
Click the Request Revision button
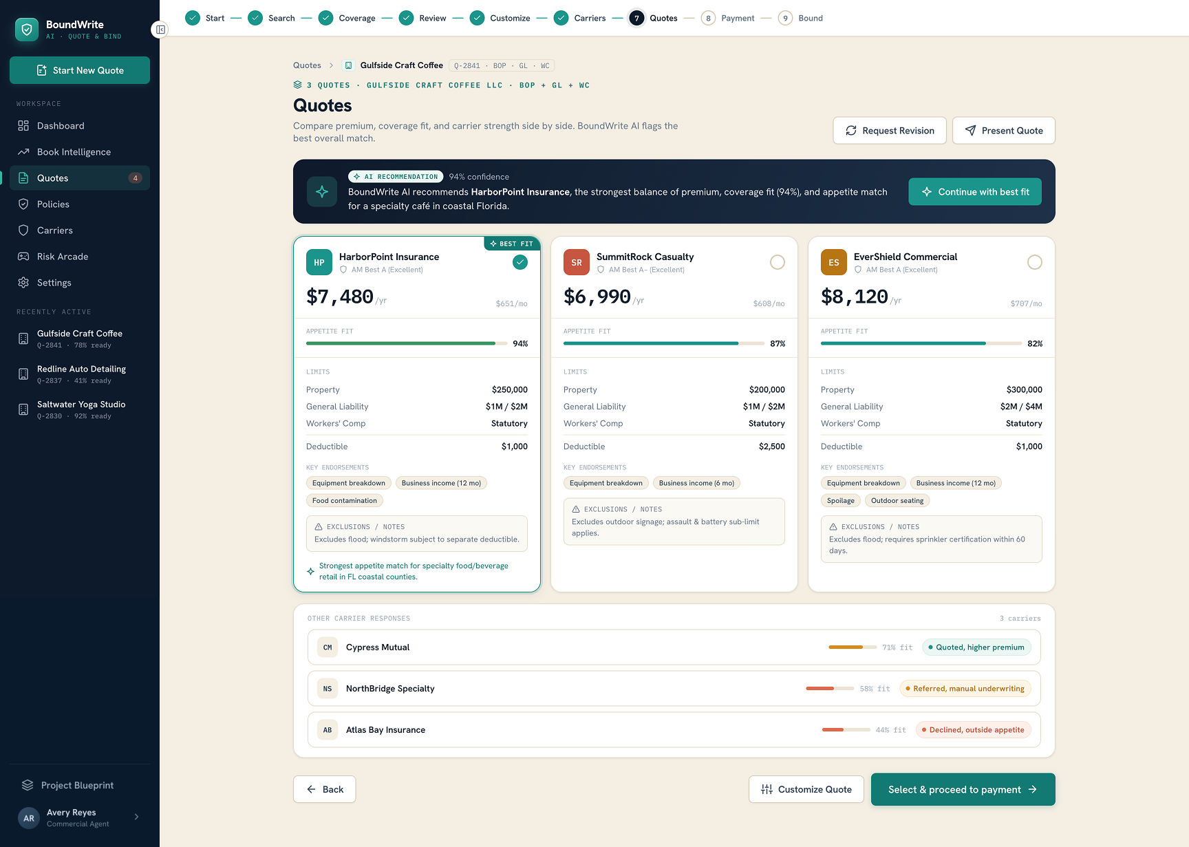point(890,131)
